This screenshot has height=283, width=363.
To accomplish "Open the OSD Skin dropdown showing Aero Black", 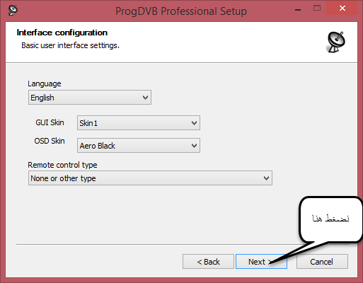I will [139, 145].
